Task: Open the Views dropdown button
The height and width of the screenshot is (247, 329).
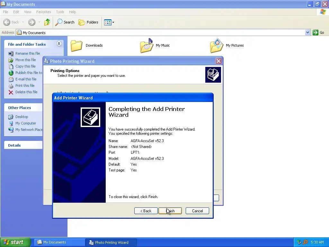Action: pyautogui.click(x=109, y=22)
